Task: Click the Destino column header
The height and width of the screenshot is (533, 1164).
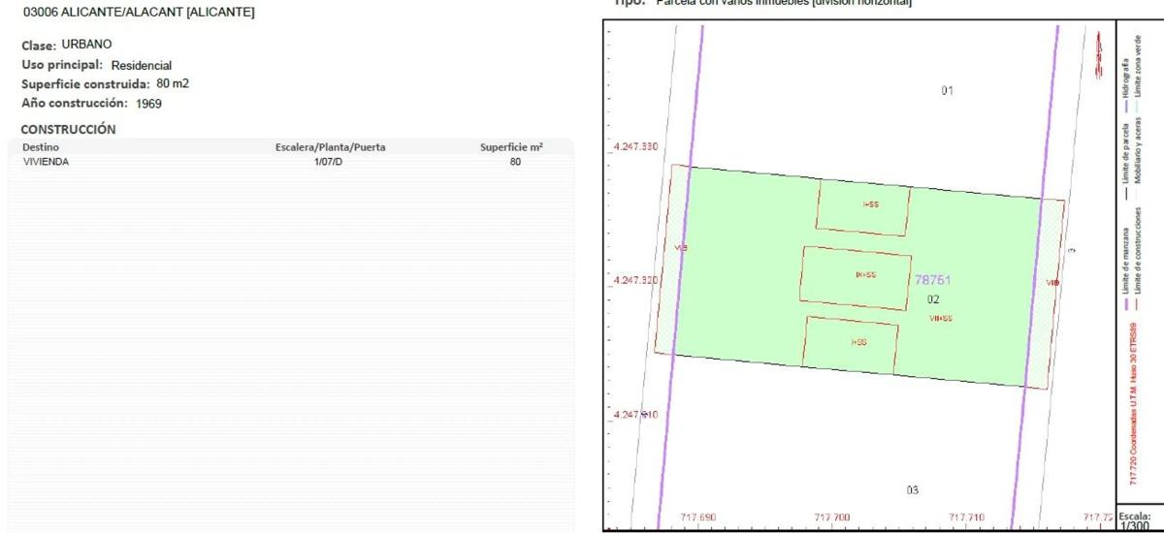Action: click(41, 147)
